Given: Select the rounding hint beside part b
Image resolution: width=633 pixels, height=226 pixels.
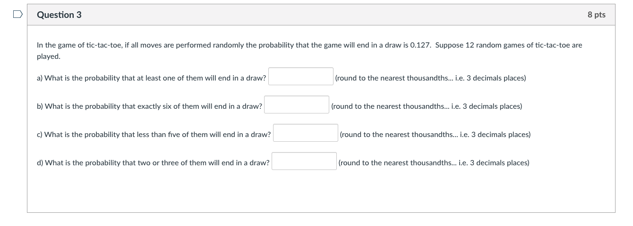Looking at the screenshot, I should click(427, 106).
